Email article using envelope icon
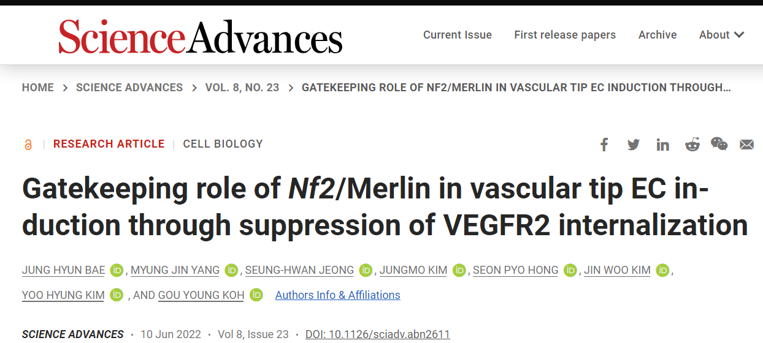Screen dimensions: 763x343 click(x=746, y=145)
